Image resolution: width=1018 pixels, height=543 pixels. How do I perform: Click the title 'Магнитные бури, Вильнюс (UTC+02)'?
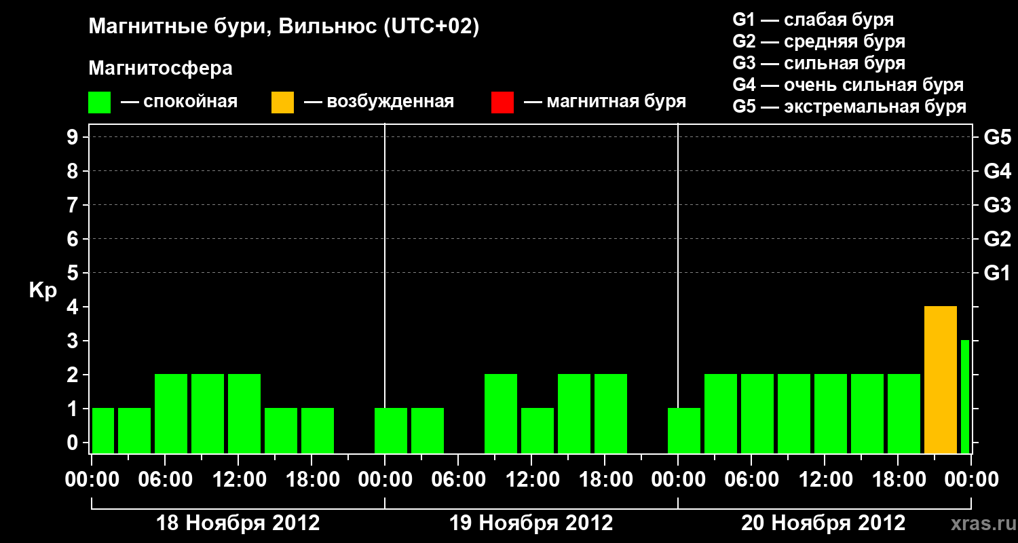click(284, 27)
